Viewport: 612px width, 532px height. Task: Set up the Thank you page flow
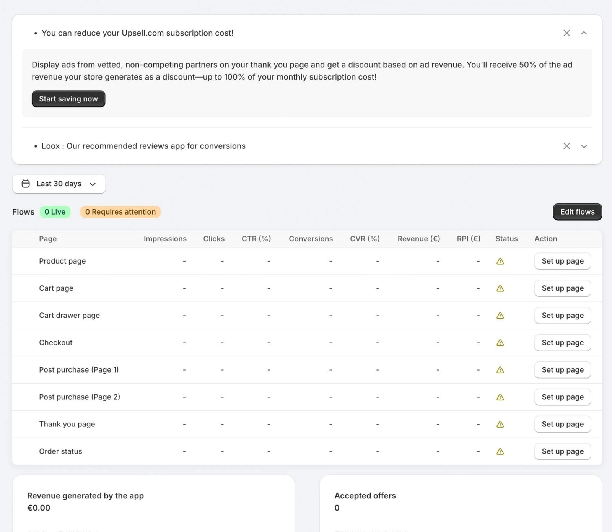(x=562, y=424)
